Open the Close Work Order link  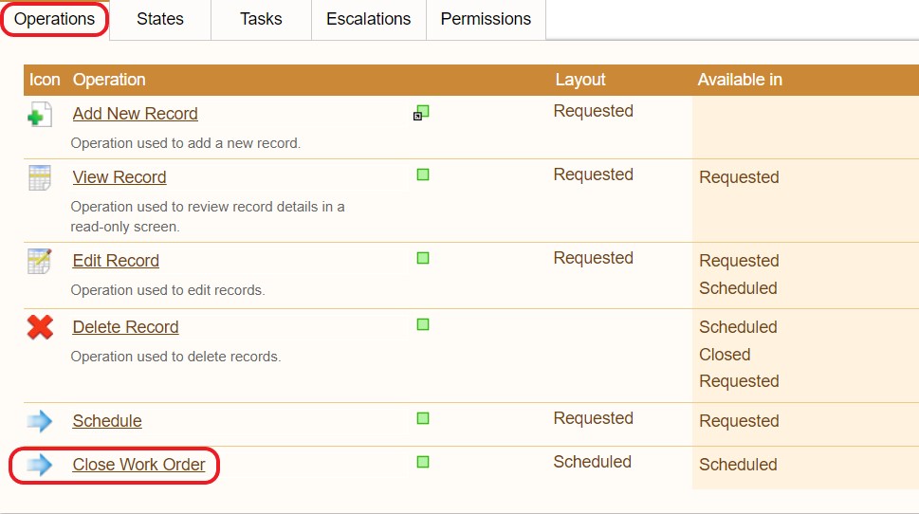(138, 465)
